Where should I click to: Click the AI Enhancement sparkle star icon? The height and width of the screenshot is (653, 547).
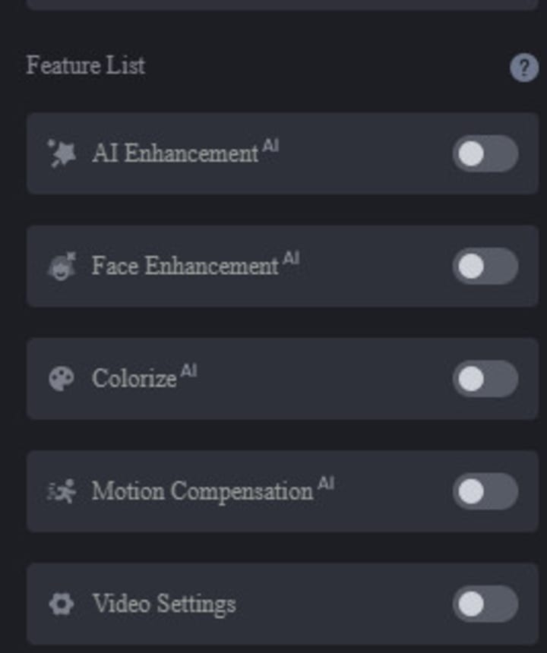click(61, 153)
